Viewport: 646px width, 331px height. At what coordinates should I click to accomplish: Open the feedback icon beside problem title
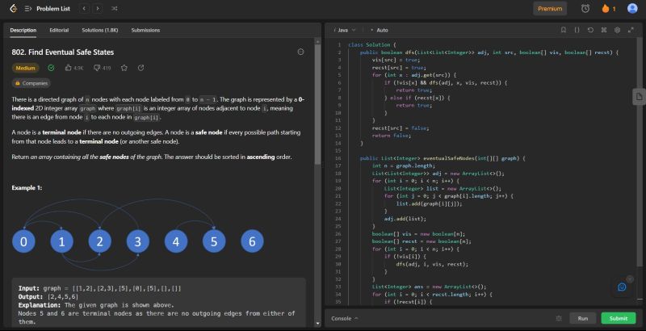300,52
